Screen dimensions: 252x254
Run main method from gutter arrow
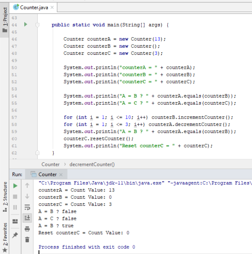pyautogui.click(x=26, y=24)
